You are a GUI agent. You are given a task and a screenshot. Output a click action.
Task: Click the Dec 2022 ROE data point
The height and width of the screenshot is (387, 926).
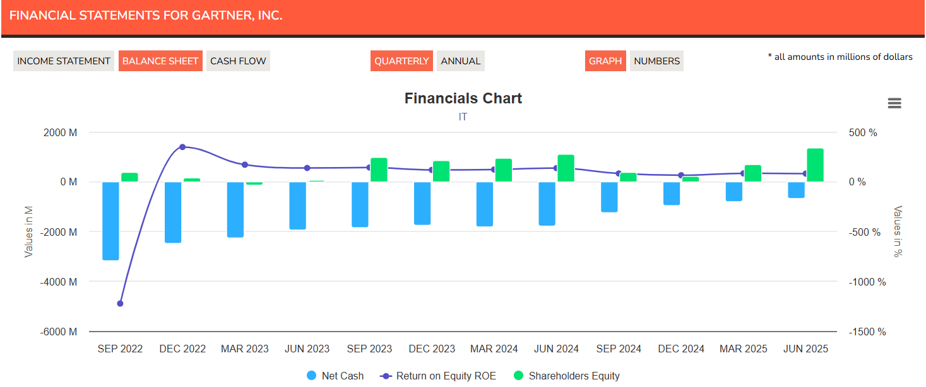pyautogui.click(x=182, y=147)
